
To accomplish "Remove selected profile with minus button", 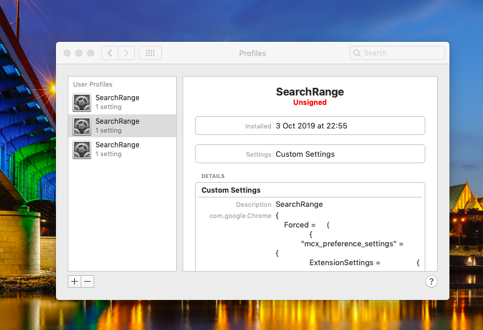I will [88, 281].
